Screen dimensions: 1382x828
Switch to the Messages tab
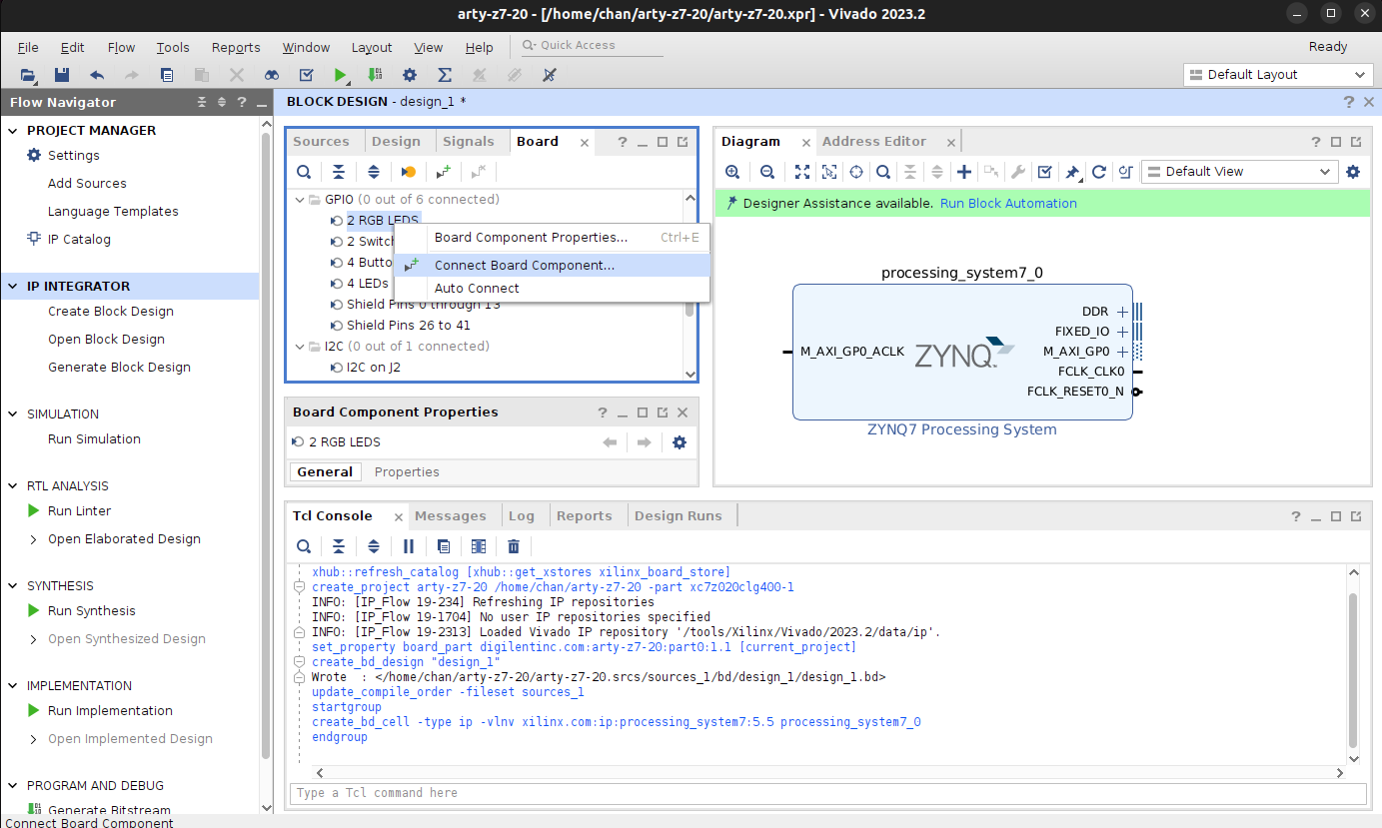(451, 516)
